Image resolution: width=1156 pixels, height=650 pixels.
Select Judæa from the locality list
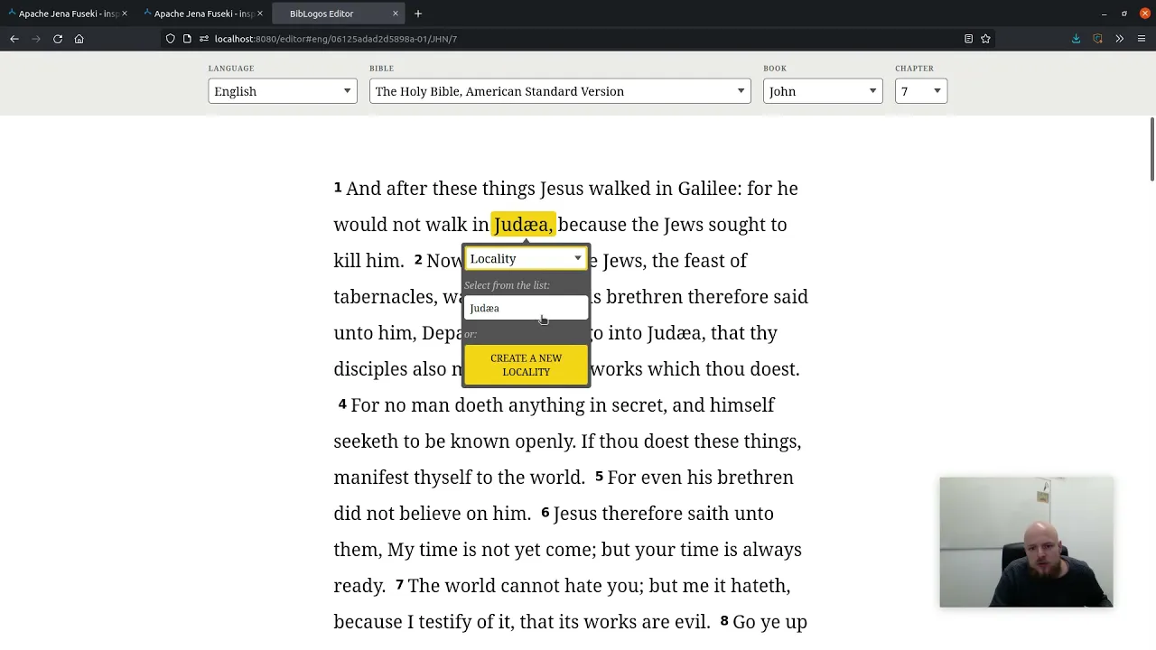click(526, 309)
